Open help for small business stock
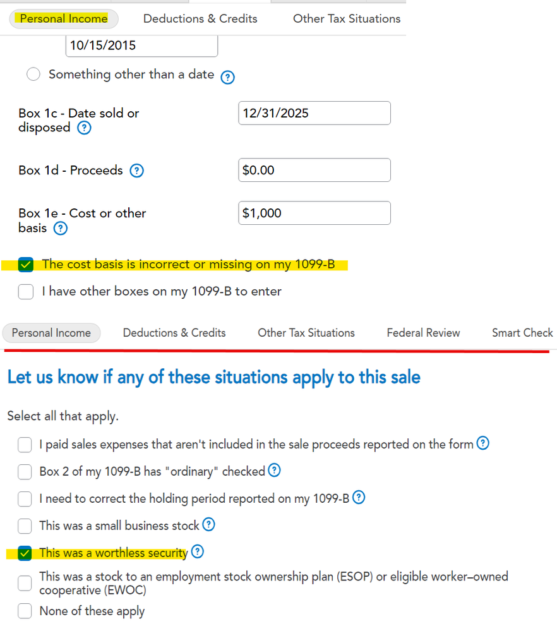 208,525
